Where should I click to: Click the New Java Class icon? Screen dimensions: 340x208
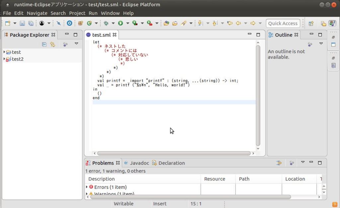coord(89,23)
